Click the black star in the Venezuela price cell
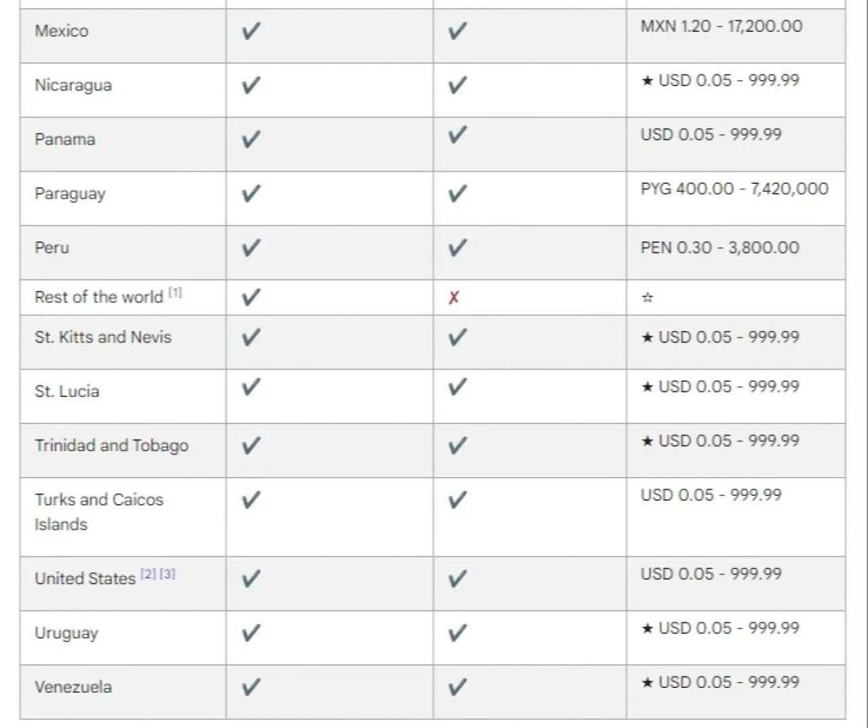This screenshot has width=868, height=728. [x=648, y=683]
